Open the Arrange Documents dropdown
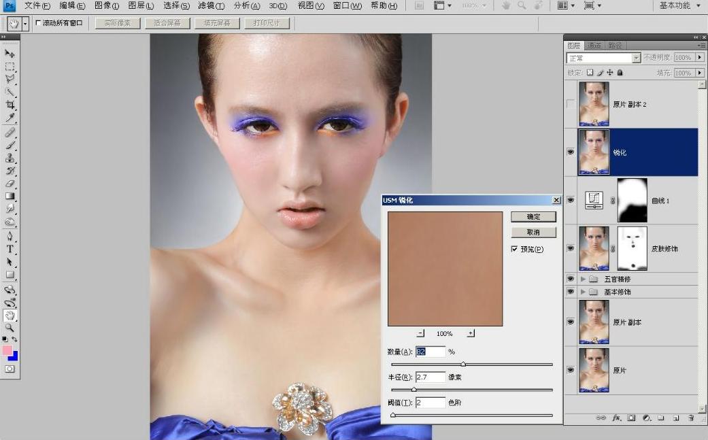 566,6
